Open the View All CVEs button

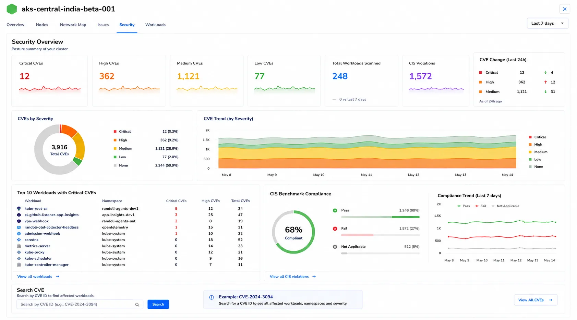pos(536,300)
